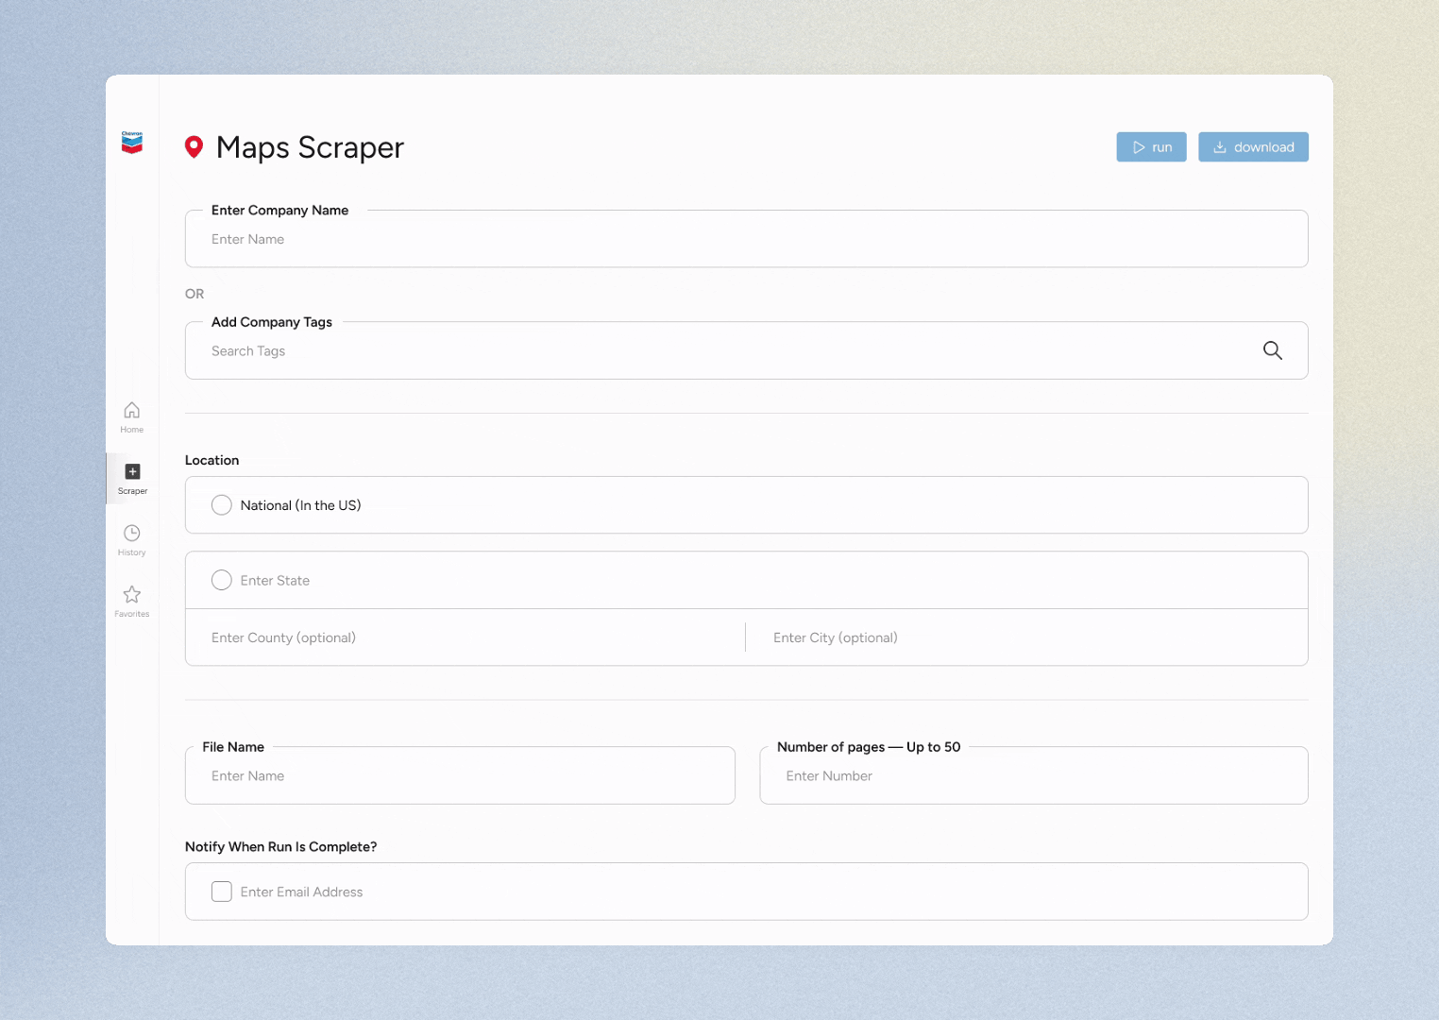Click the Location section label
The image size is (1439, 1020).
point(212,460)
